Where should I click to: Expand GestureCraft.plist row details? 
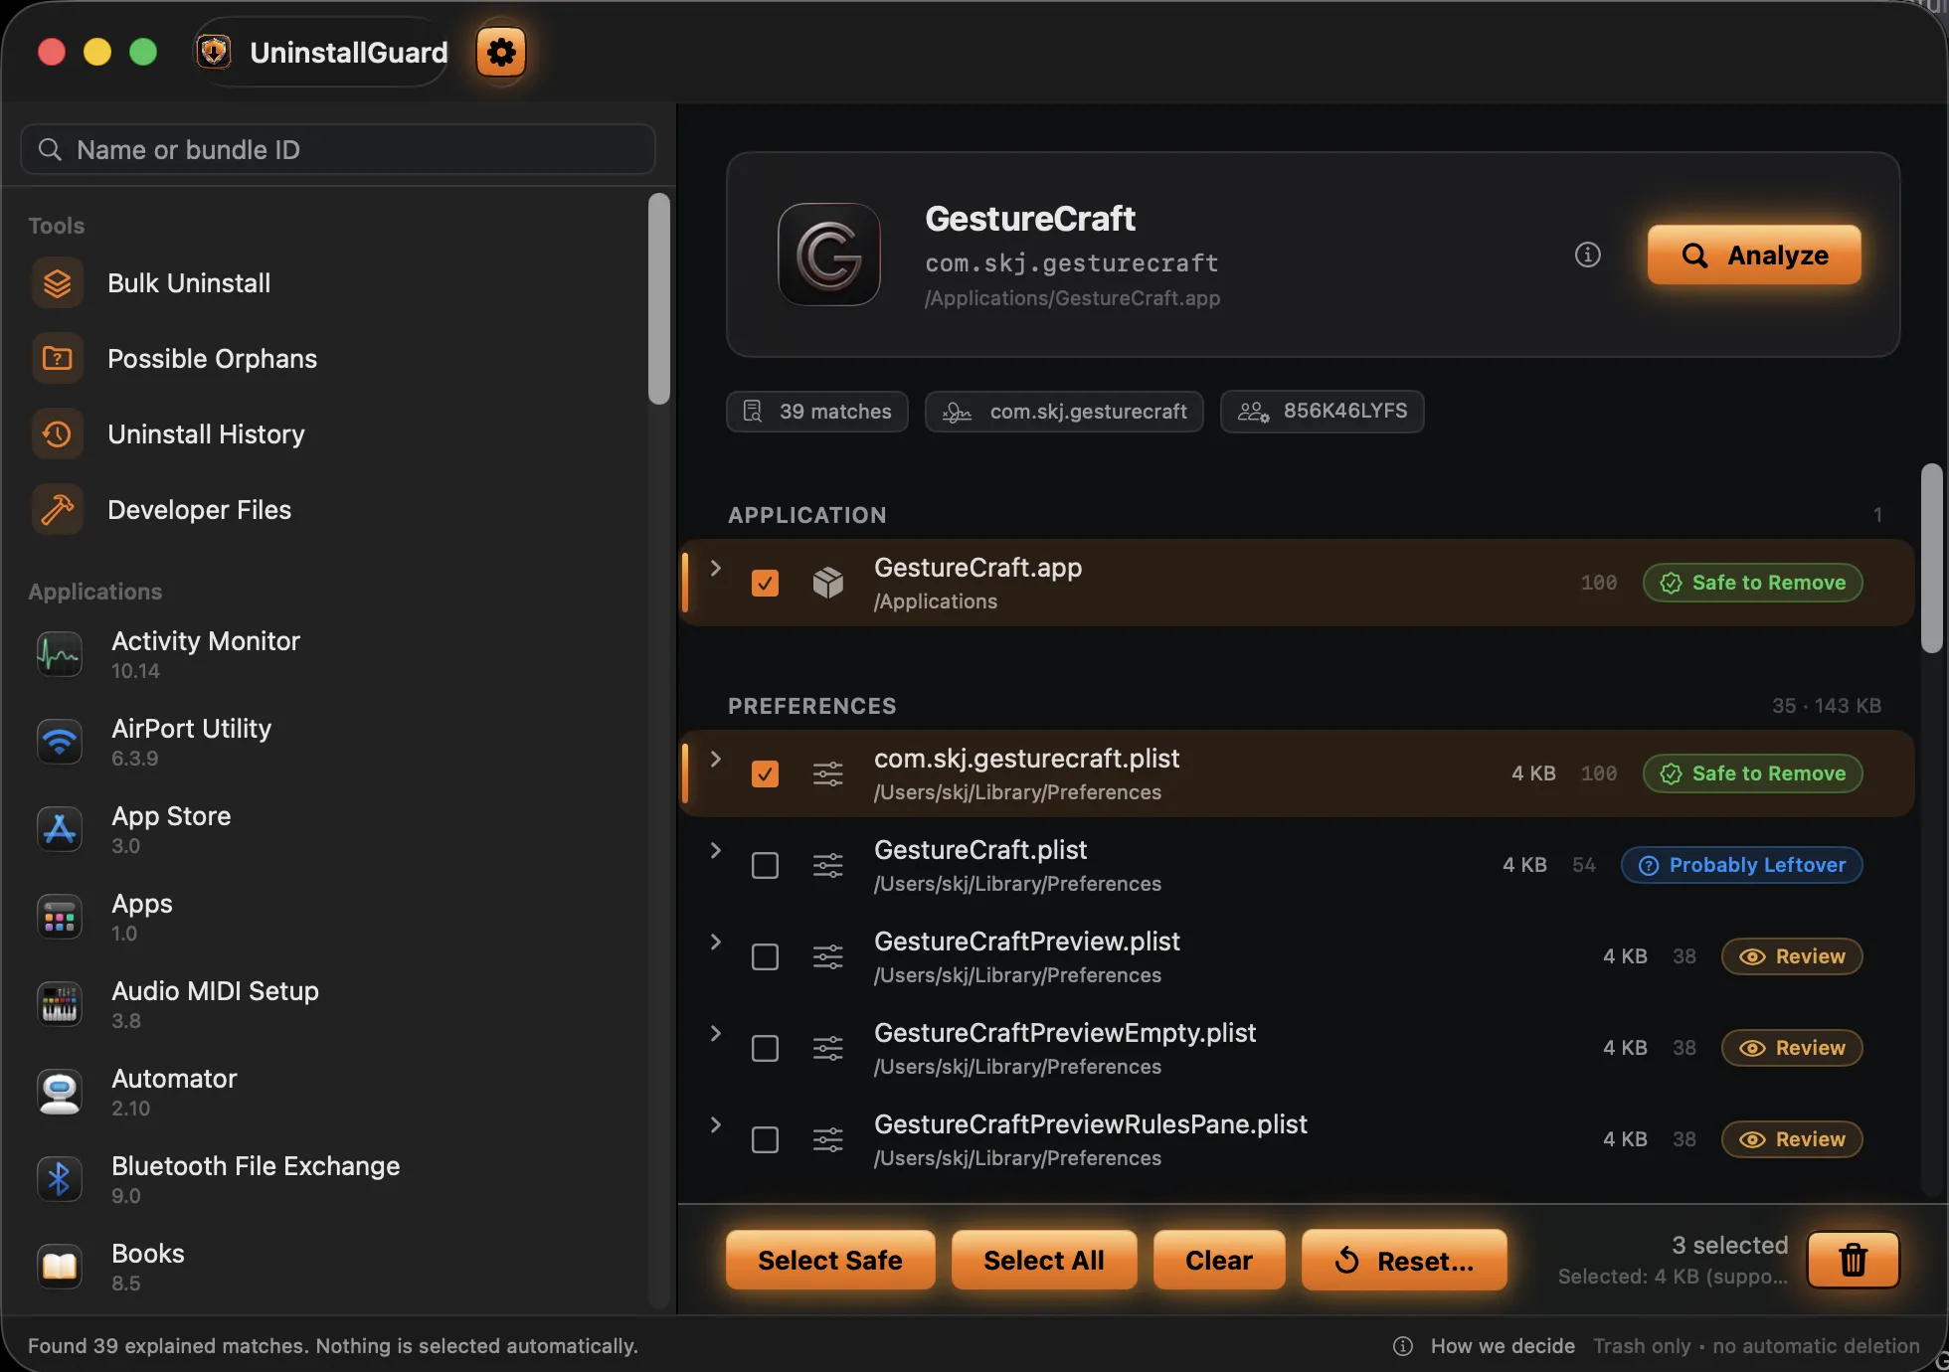716,850
